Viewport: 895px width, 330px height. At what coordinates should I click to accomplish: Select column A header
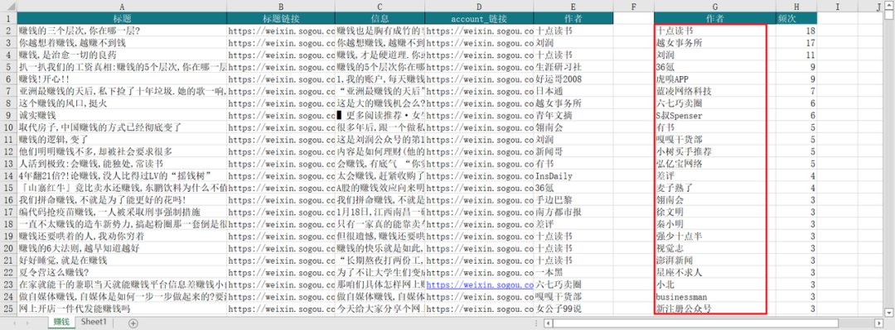point(122,7)
